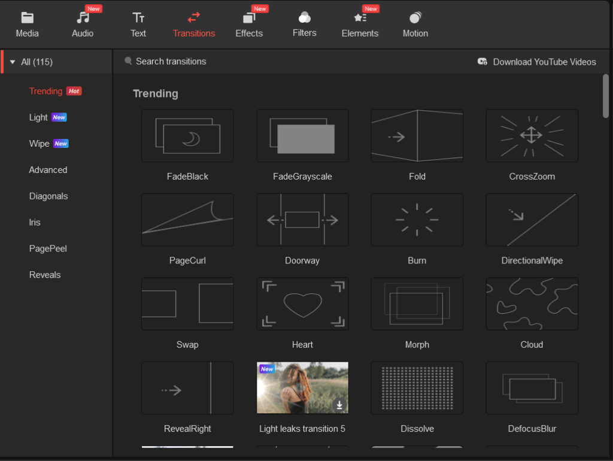Open Download YouTube Videos link
Image resolution: width=613 pixels, height=461 pixels.
544,62
